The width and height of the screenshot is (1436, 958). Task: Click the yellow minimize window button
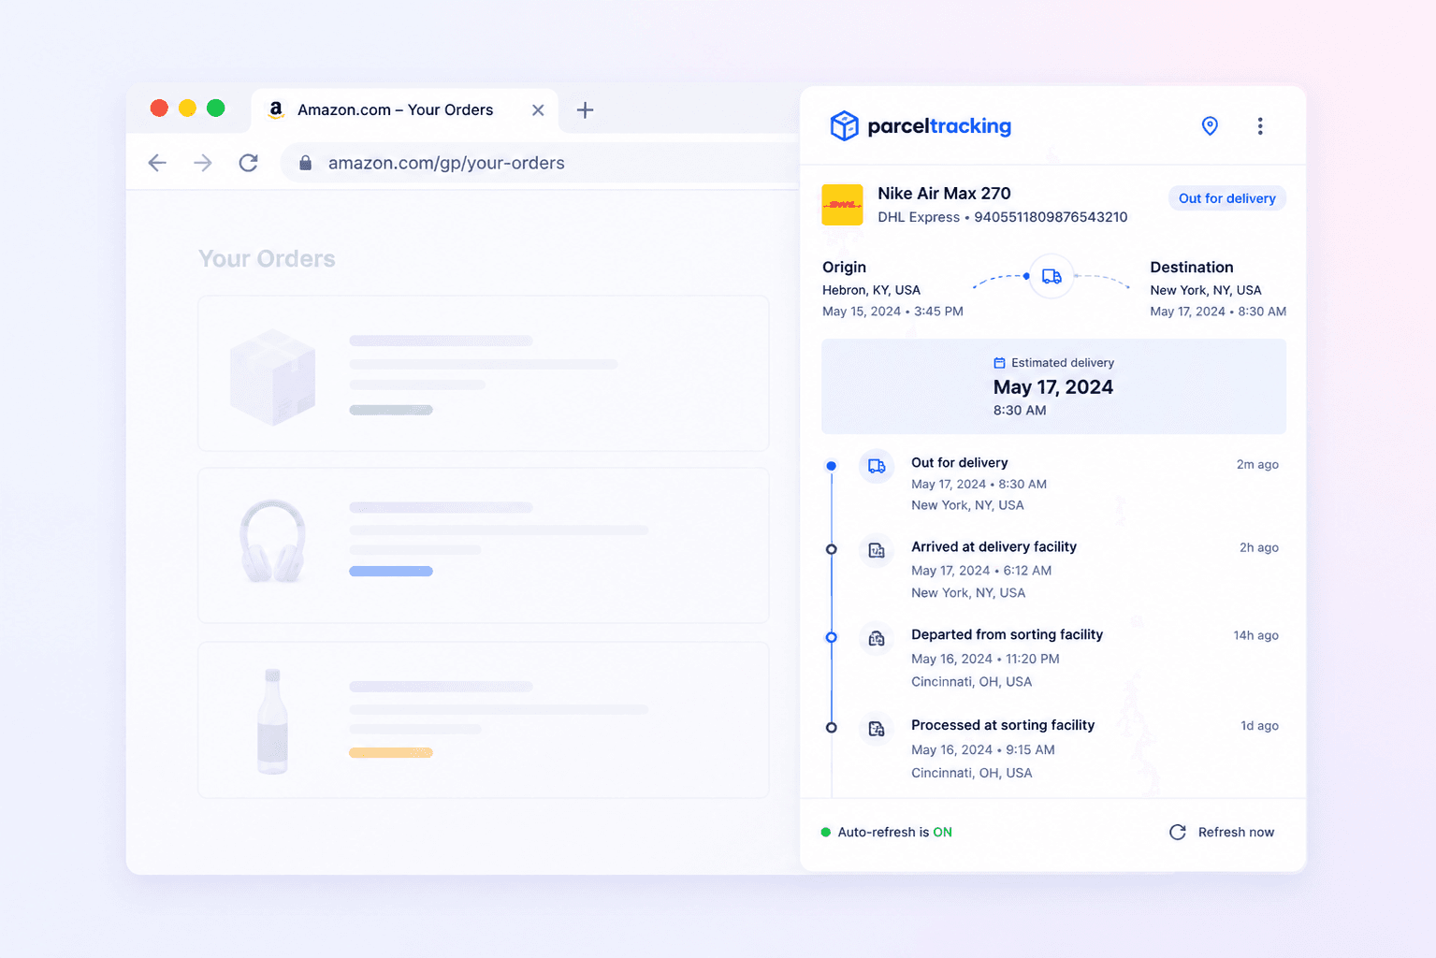pyautogui.click(x=187, y=109)
